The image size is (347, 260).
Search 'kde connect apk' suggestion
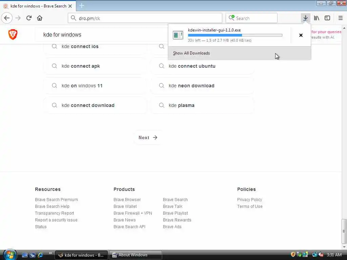(95, 66)
